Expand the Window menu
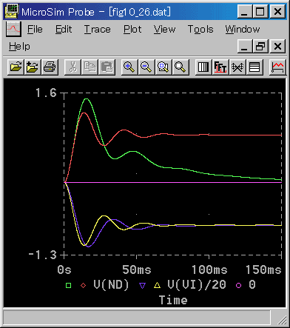 point(243,30)
